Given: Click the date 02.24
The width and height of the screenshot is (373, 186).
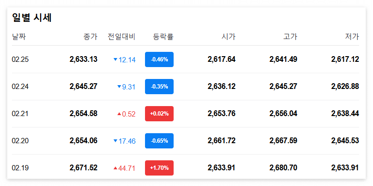Looking at the screenshot, I should pyautogui.click(x=20, y=87).
